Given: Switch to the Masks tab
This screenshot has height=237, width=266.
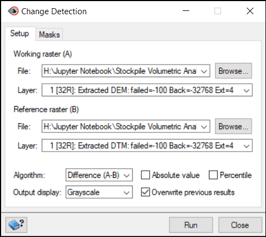Looking at the screenshot, I should coord(49,34).
